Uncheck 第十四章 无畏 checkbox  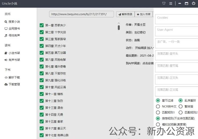(x=42, y=115)
